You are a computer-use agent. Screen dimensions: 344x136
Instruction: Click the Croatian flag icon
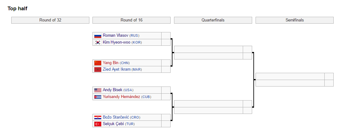tap(98, 117)
